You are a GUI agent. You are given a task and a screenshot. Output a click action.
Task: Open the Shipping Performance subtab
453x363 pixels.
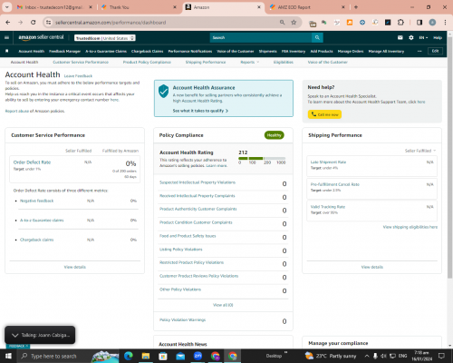[x=206, y=62]
